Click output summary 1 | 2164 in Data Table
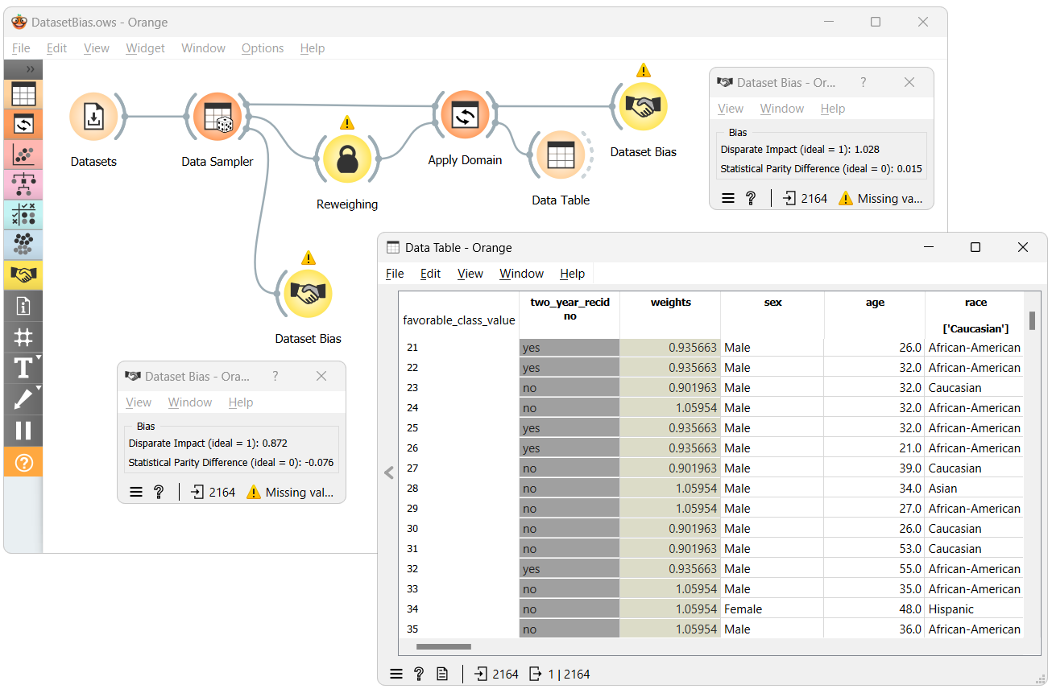Image resolution: width=1052 pixels, height=689 pixels. 560,675
